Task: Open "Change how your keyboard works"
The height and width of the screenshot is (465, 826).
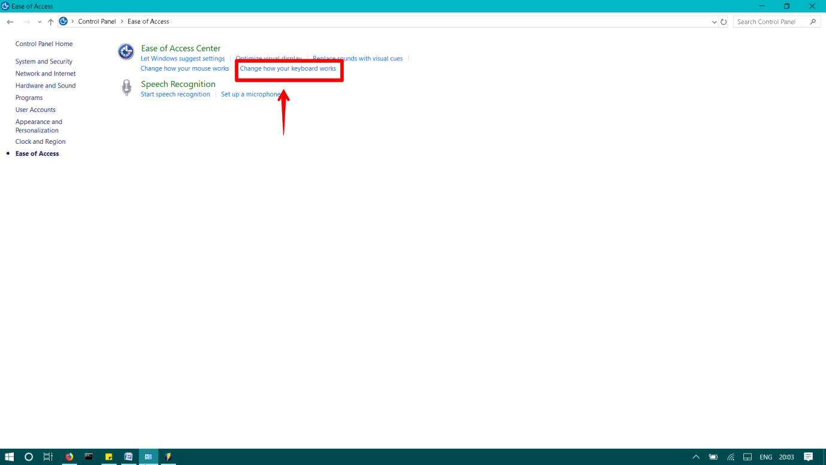Action: point(289,68)
